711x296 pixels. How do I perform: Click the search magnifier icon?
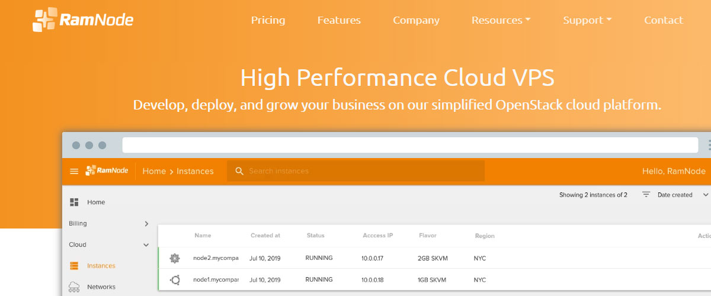point(239,171)
